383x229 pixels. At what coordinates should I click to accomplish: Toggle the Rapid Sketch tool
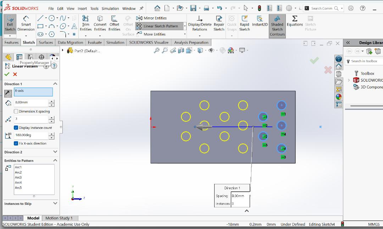pos(244,24)
